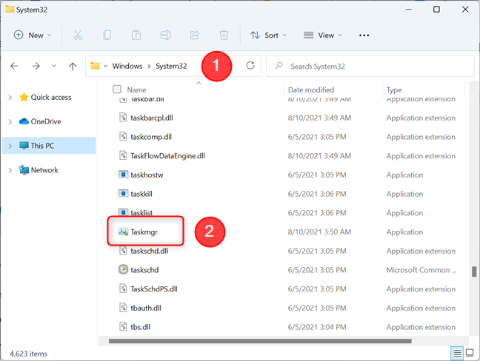Image resolution: width=480 pixels, height=361 pixels.
Task: Click the Copy icon in toolbar
Action: [107, 36]
